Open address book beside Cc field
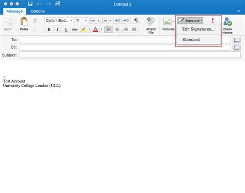 237,47
